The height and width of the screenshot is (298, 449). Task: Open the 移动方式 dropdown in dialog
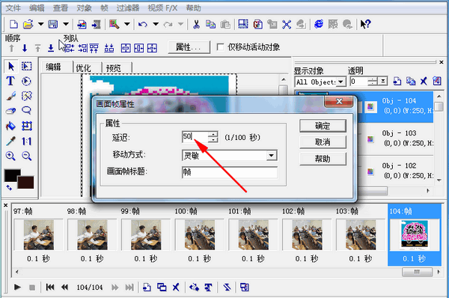(271, 156)
